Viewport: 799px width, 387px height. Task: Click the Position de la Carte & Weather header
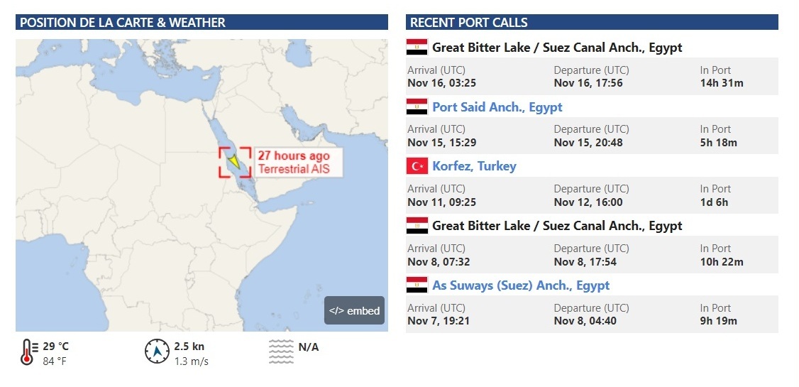(202, 23)
